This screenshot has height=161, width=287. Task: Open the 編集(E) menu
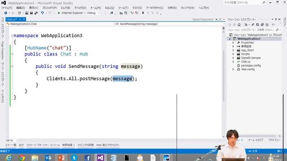click(x=21, y=8)
